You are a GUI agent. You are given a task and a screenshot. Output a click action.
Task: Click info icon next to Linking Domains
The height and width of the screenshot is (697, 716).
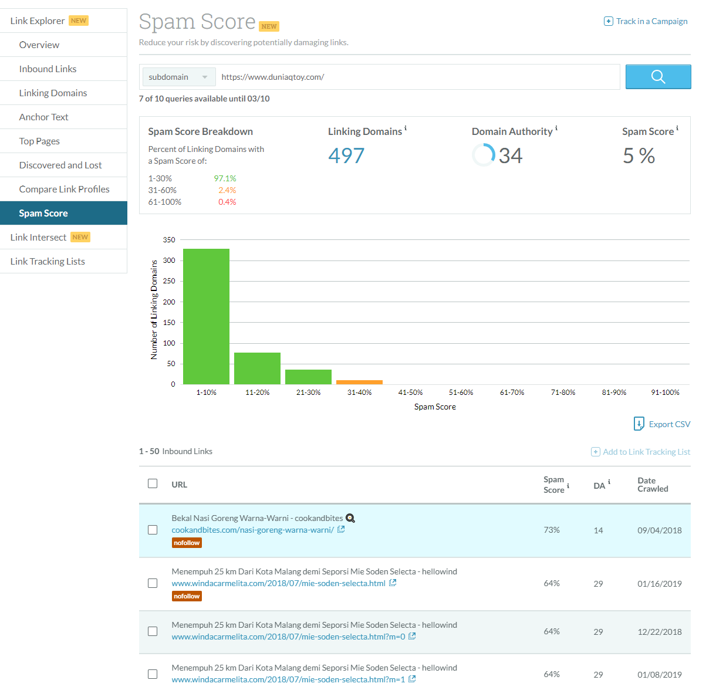[406, 128]
